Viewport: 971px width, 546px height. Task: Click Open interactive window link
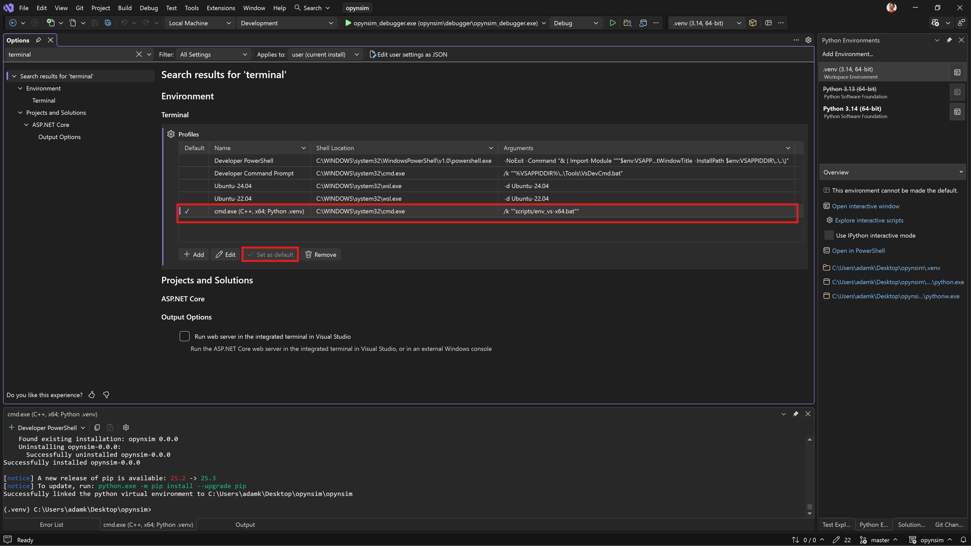coord(866,206)
